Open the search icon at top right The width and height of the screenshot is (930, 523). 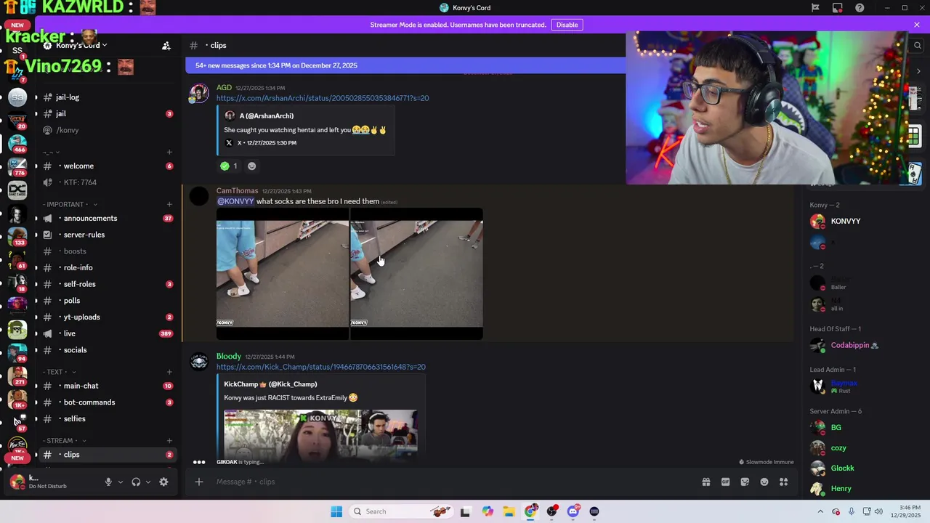tap(918, 46)
